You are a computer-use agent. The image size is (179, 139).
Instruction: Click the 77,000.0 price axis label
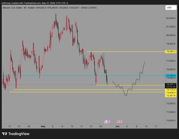coord(171,61)
